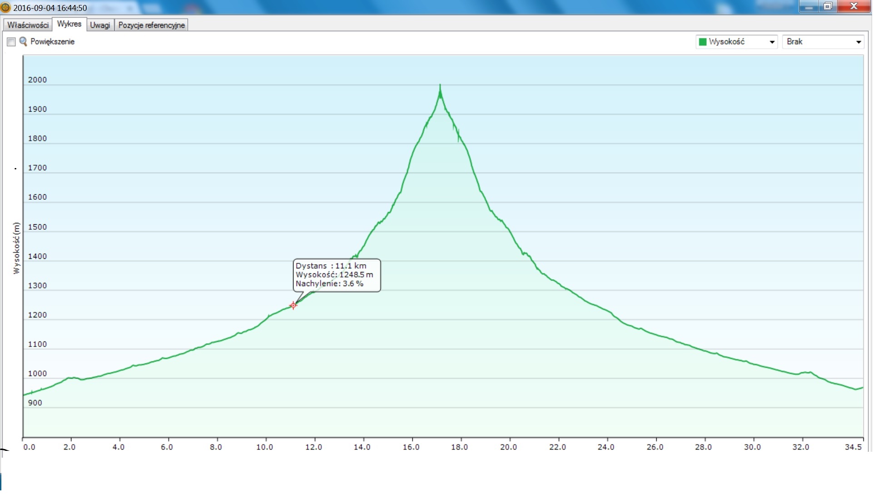Select the Pozycje referencyjne tab

coord(151,25)
